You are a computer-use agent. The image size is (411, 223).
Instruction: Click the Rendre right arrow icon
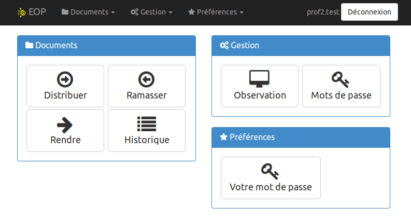pyautogui.click(x=65, y=124)
